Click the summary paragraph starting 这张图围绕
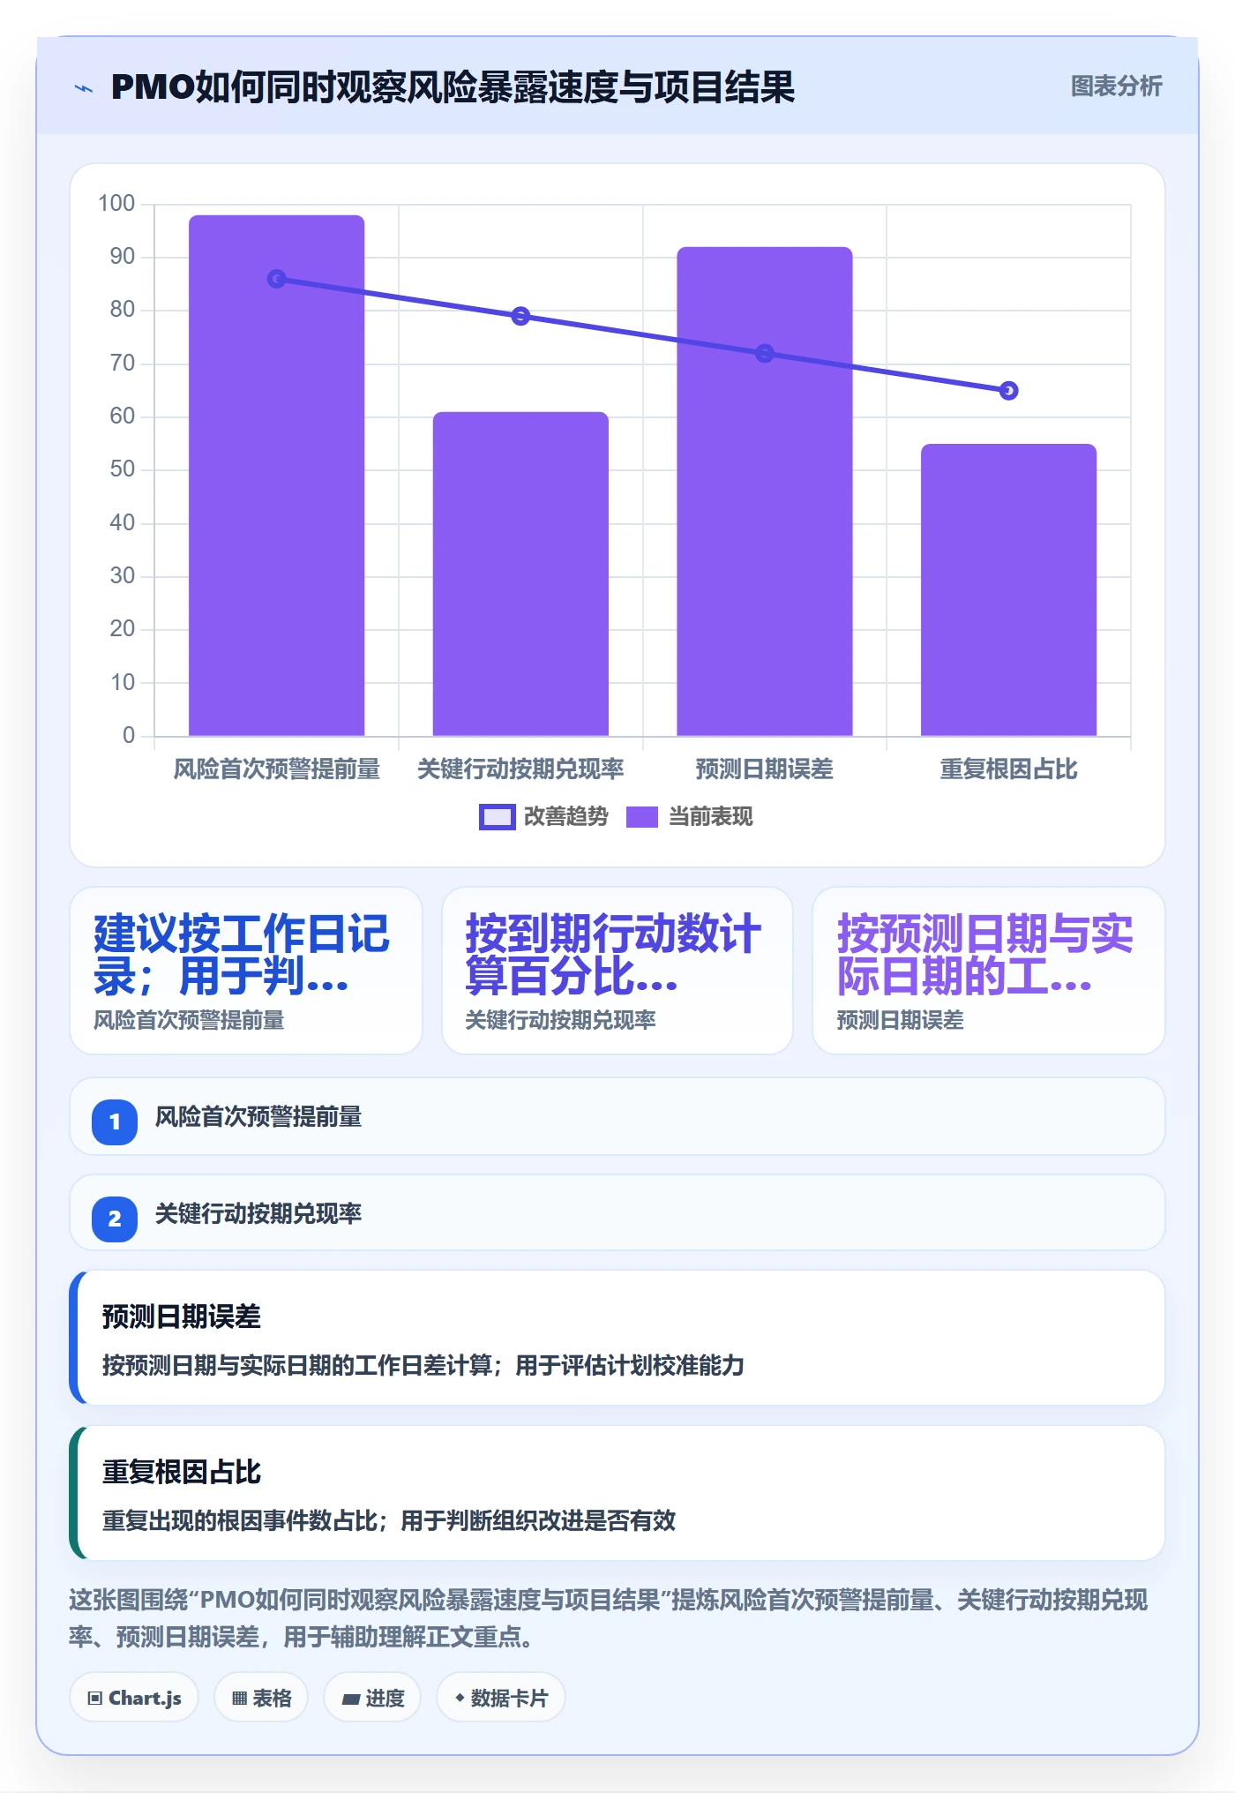Screen dimensions: 1235x1793 (x=609, y=1618)
